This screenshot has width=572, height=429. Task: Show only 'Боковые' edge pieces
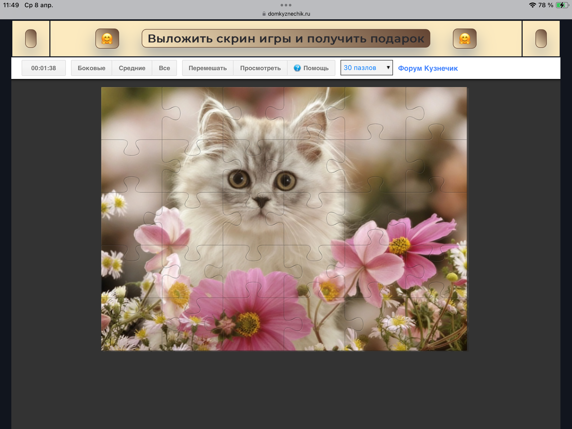pos(91,68)
